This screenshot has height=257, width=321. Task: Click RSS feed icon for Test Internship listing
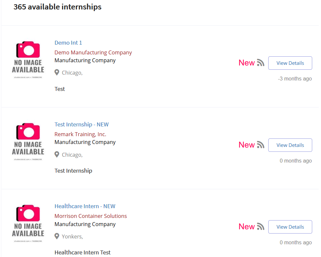click(260, 145)
